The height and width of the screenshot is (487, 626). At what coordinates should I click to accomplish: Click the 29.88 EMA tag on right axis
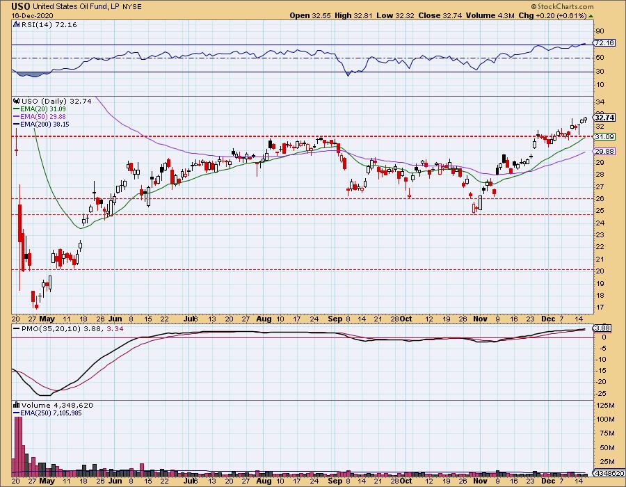(605, 151)
